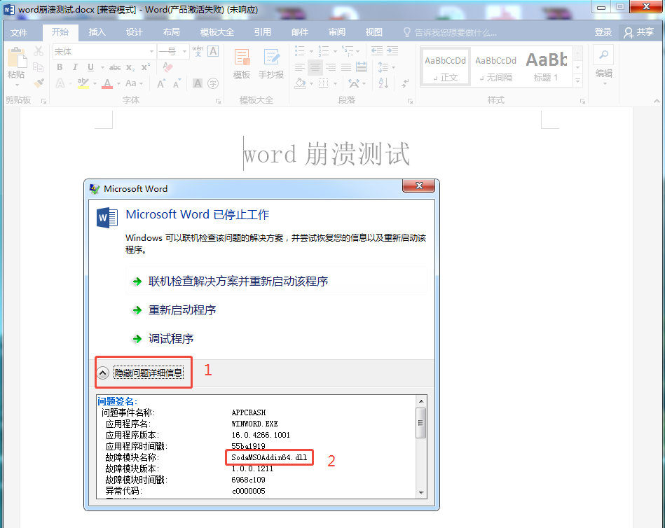Click the character border A icon
The image size is (665, 528).
(213, 51)
